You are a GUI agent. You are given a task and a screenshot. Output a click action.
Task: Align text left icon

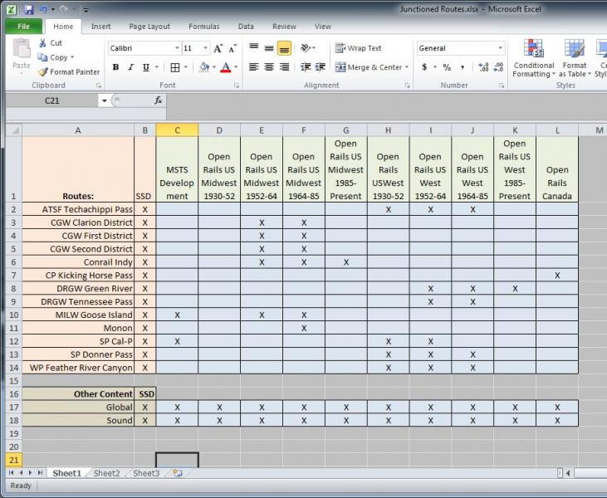pos(254,67)
